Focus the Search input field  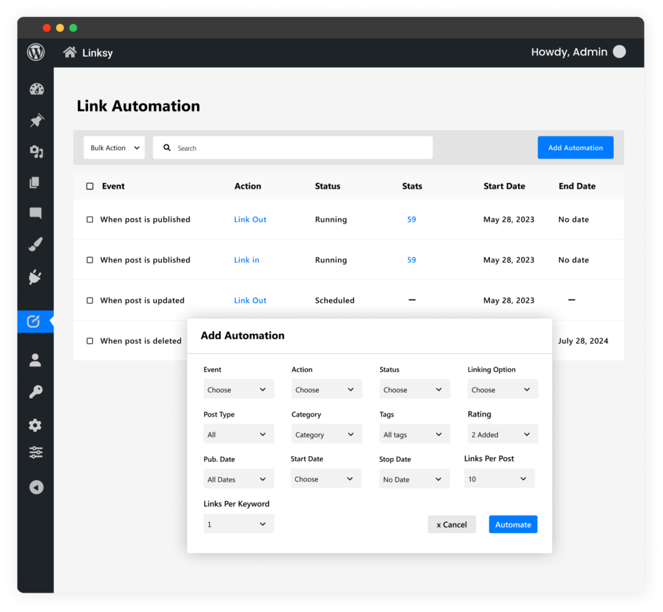293,148
